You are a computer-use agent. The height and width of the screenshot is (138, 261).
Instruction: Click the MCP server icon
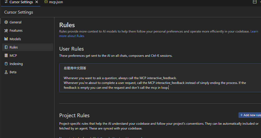pos(6,55)
